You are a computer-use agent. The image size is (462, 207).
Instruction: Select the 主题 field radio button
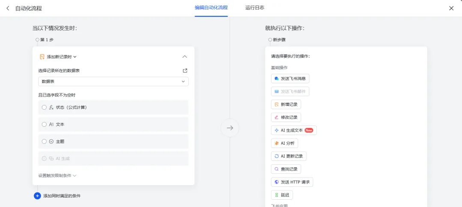pyautogui.click(x=44, y=141)
